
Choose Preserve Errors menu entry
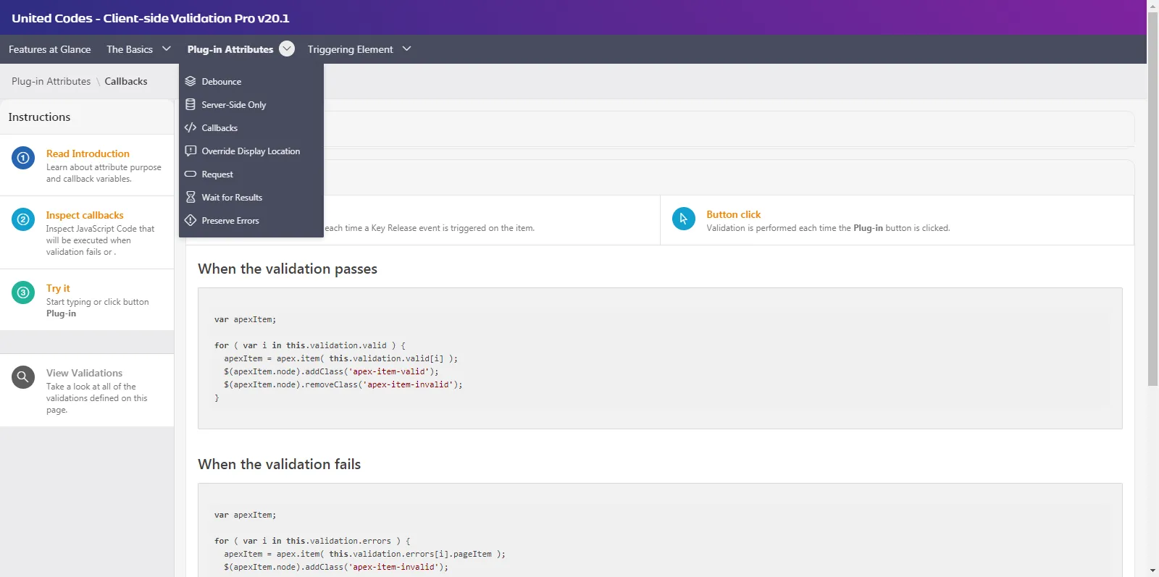pyautogui.click(x=230, y=221)
